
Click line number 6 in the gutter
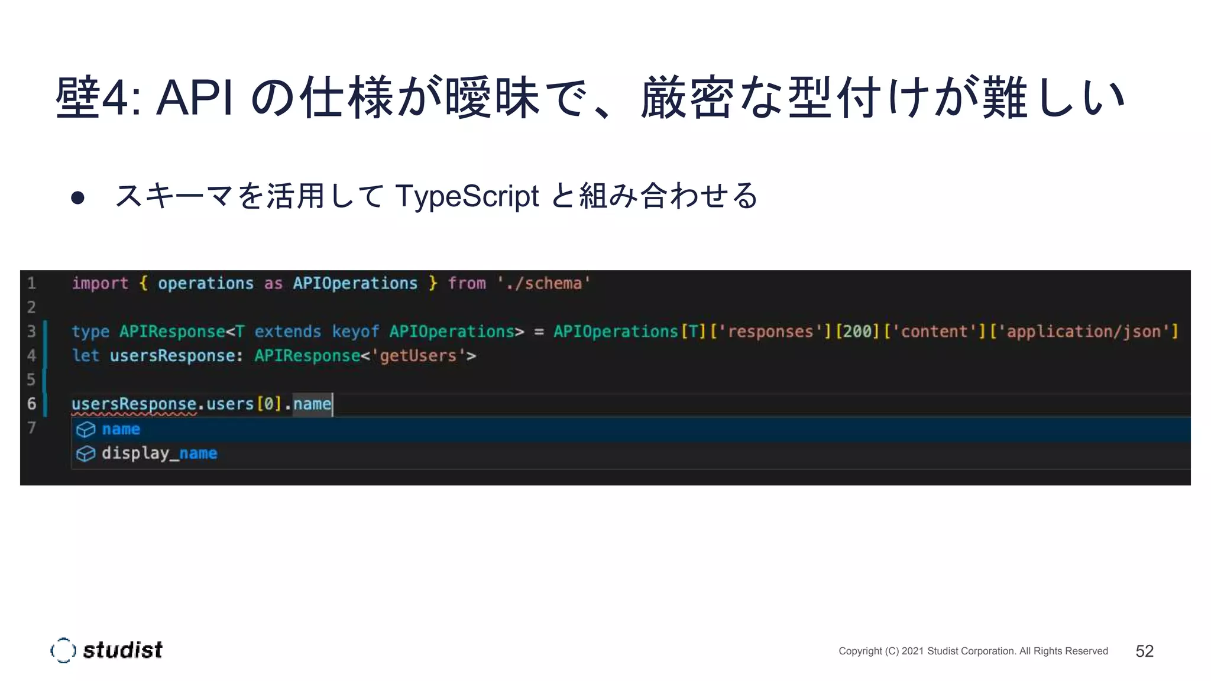[x=32, y=404]
